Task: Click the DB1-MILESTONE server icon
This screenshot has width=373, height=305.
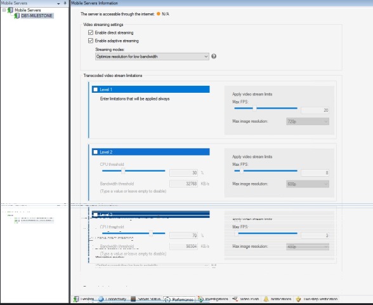Action: (17, 16)
